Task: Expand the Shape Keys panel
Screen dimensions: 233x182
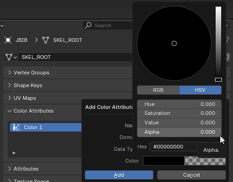Action: 9,85
